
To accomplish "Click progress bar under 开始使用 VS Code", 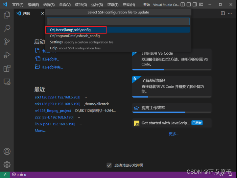I will click(172, 70).
